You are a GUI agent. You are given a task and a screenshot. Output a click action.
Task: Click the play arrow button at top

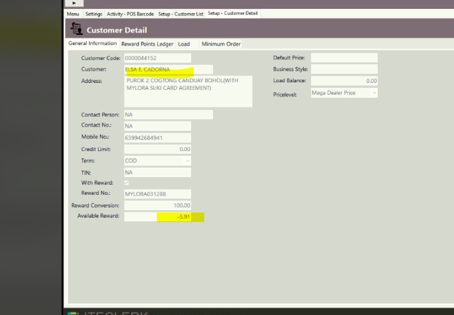[74, 3]
